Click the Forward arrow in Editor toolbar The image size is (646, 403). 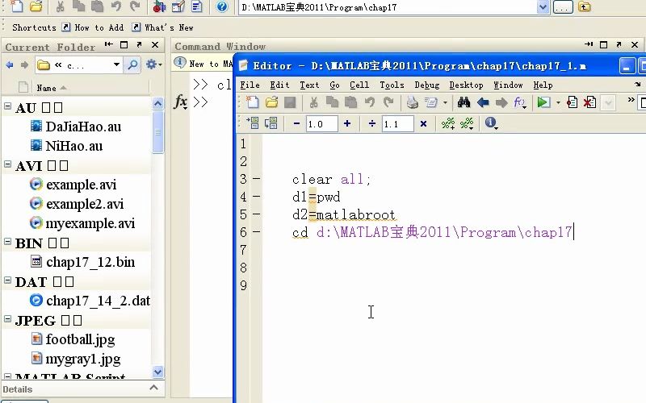coord(501,102)
